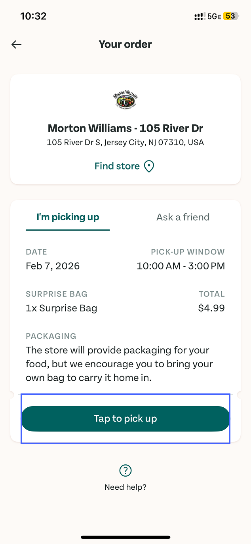Click the store name "Morton Williams - 105 River Dr"
The height and width of the screenshot is (544, 251).
click(x=125, y=128)
